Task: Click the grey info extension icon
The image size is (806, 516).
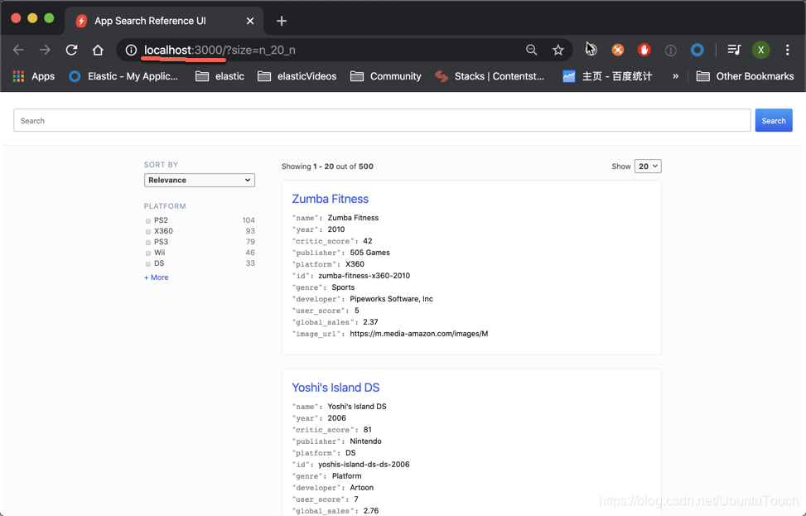Action: tap(670, 51)
